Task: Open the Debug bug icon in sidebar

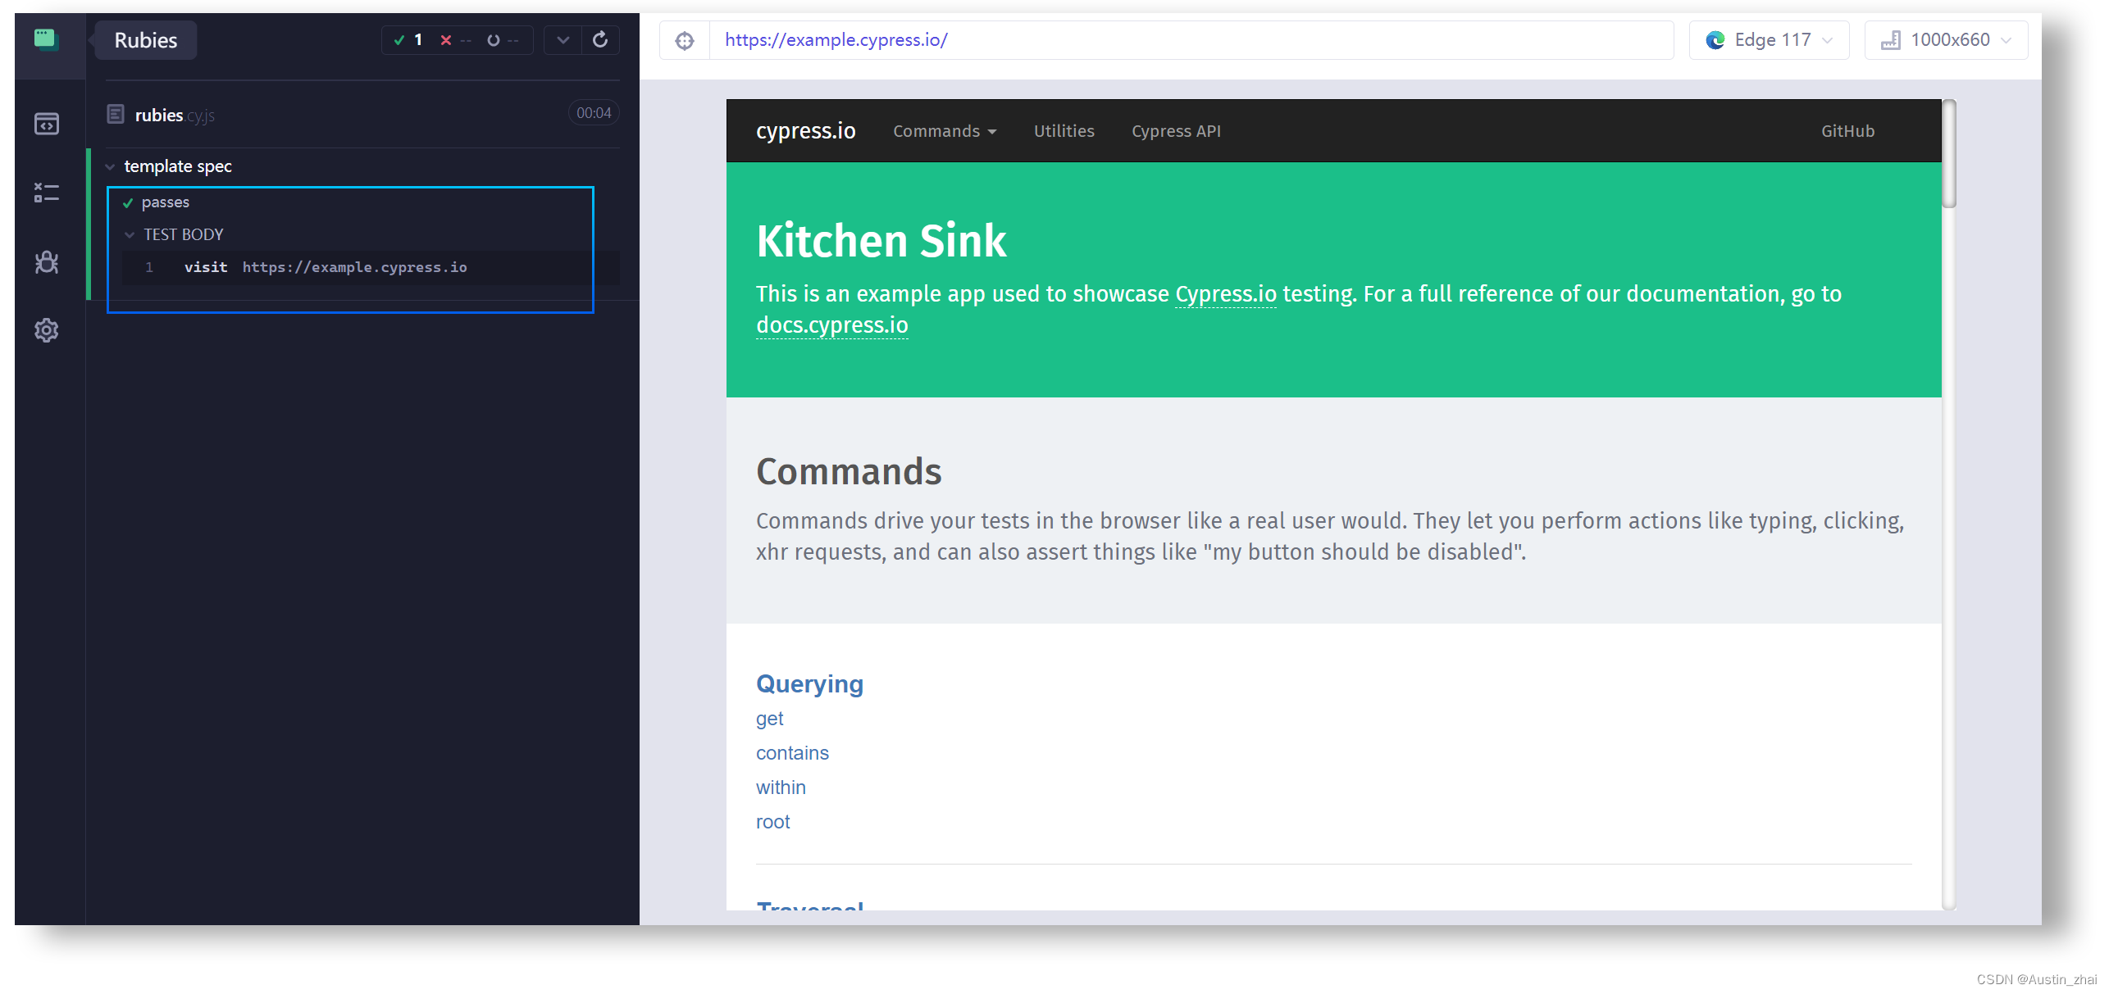Action: 47,261
